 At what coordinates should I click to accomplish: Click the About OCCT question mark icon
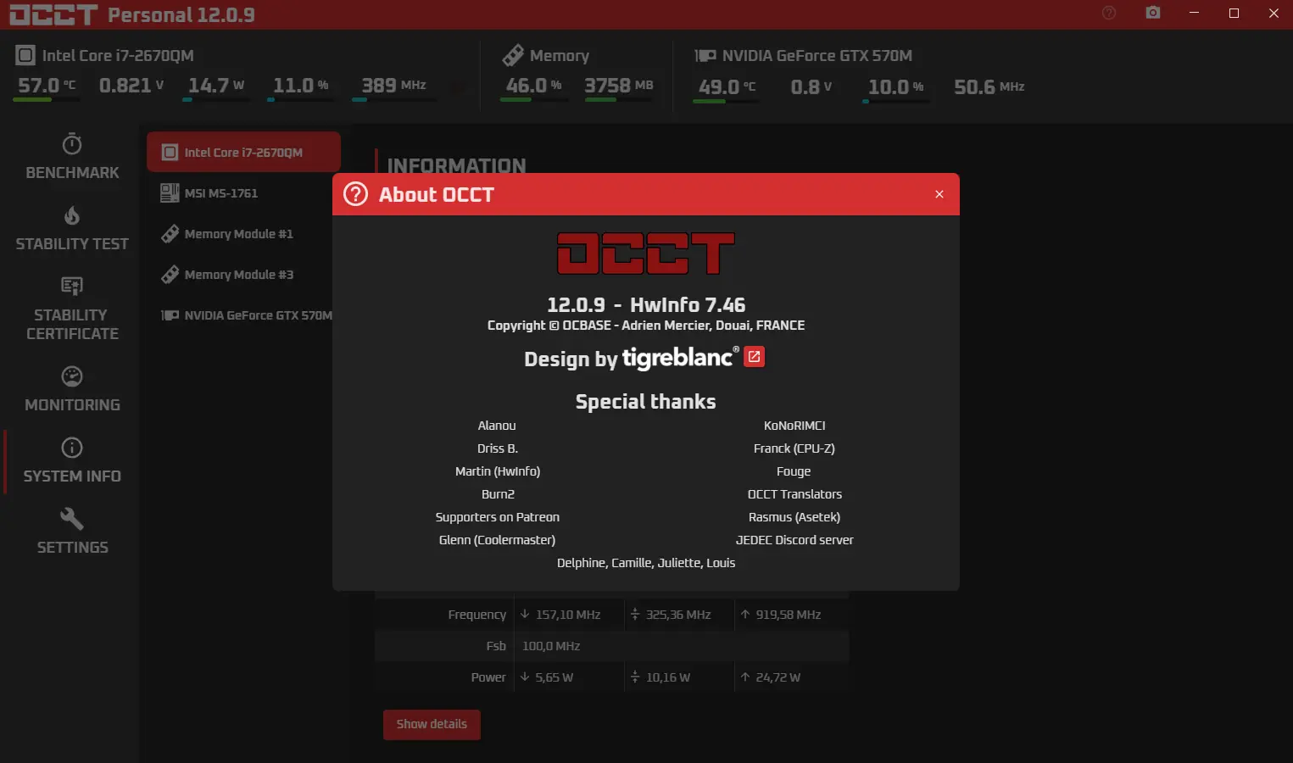point(355,194)
